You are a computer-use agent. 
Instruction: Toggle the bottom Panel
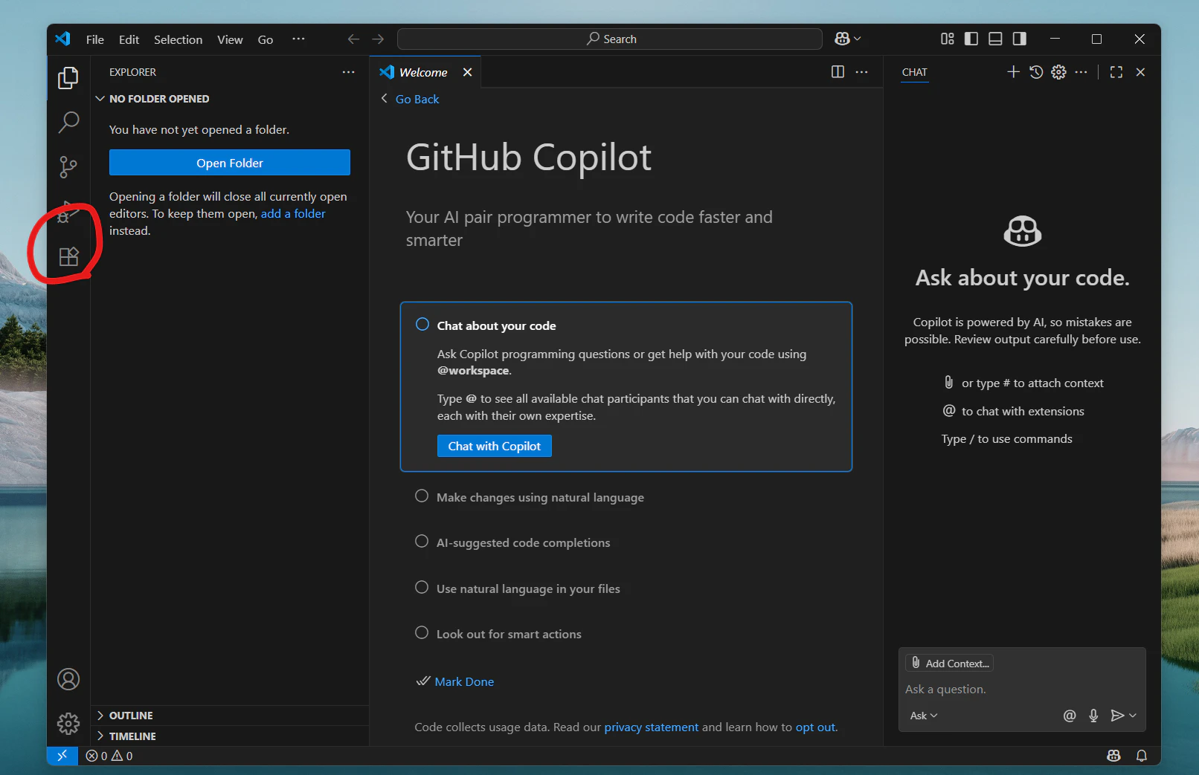[x=995, y=39]
